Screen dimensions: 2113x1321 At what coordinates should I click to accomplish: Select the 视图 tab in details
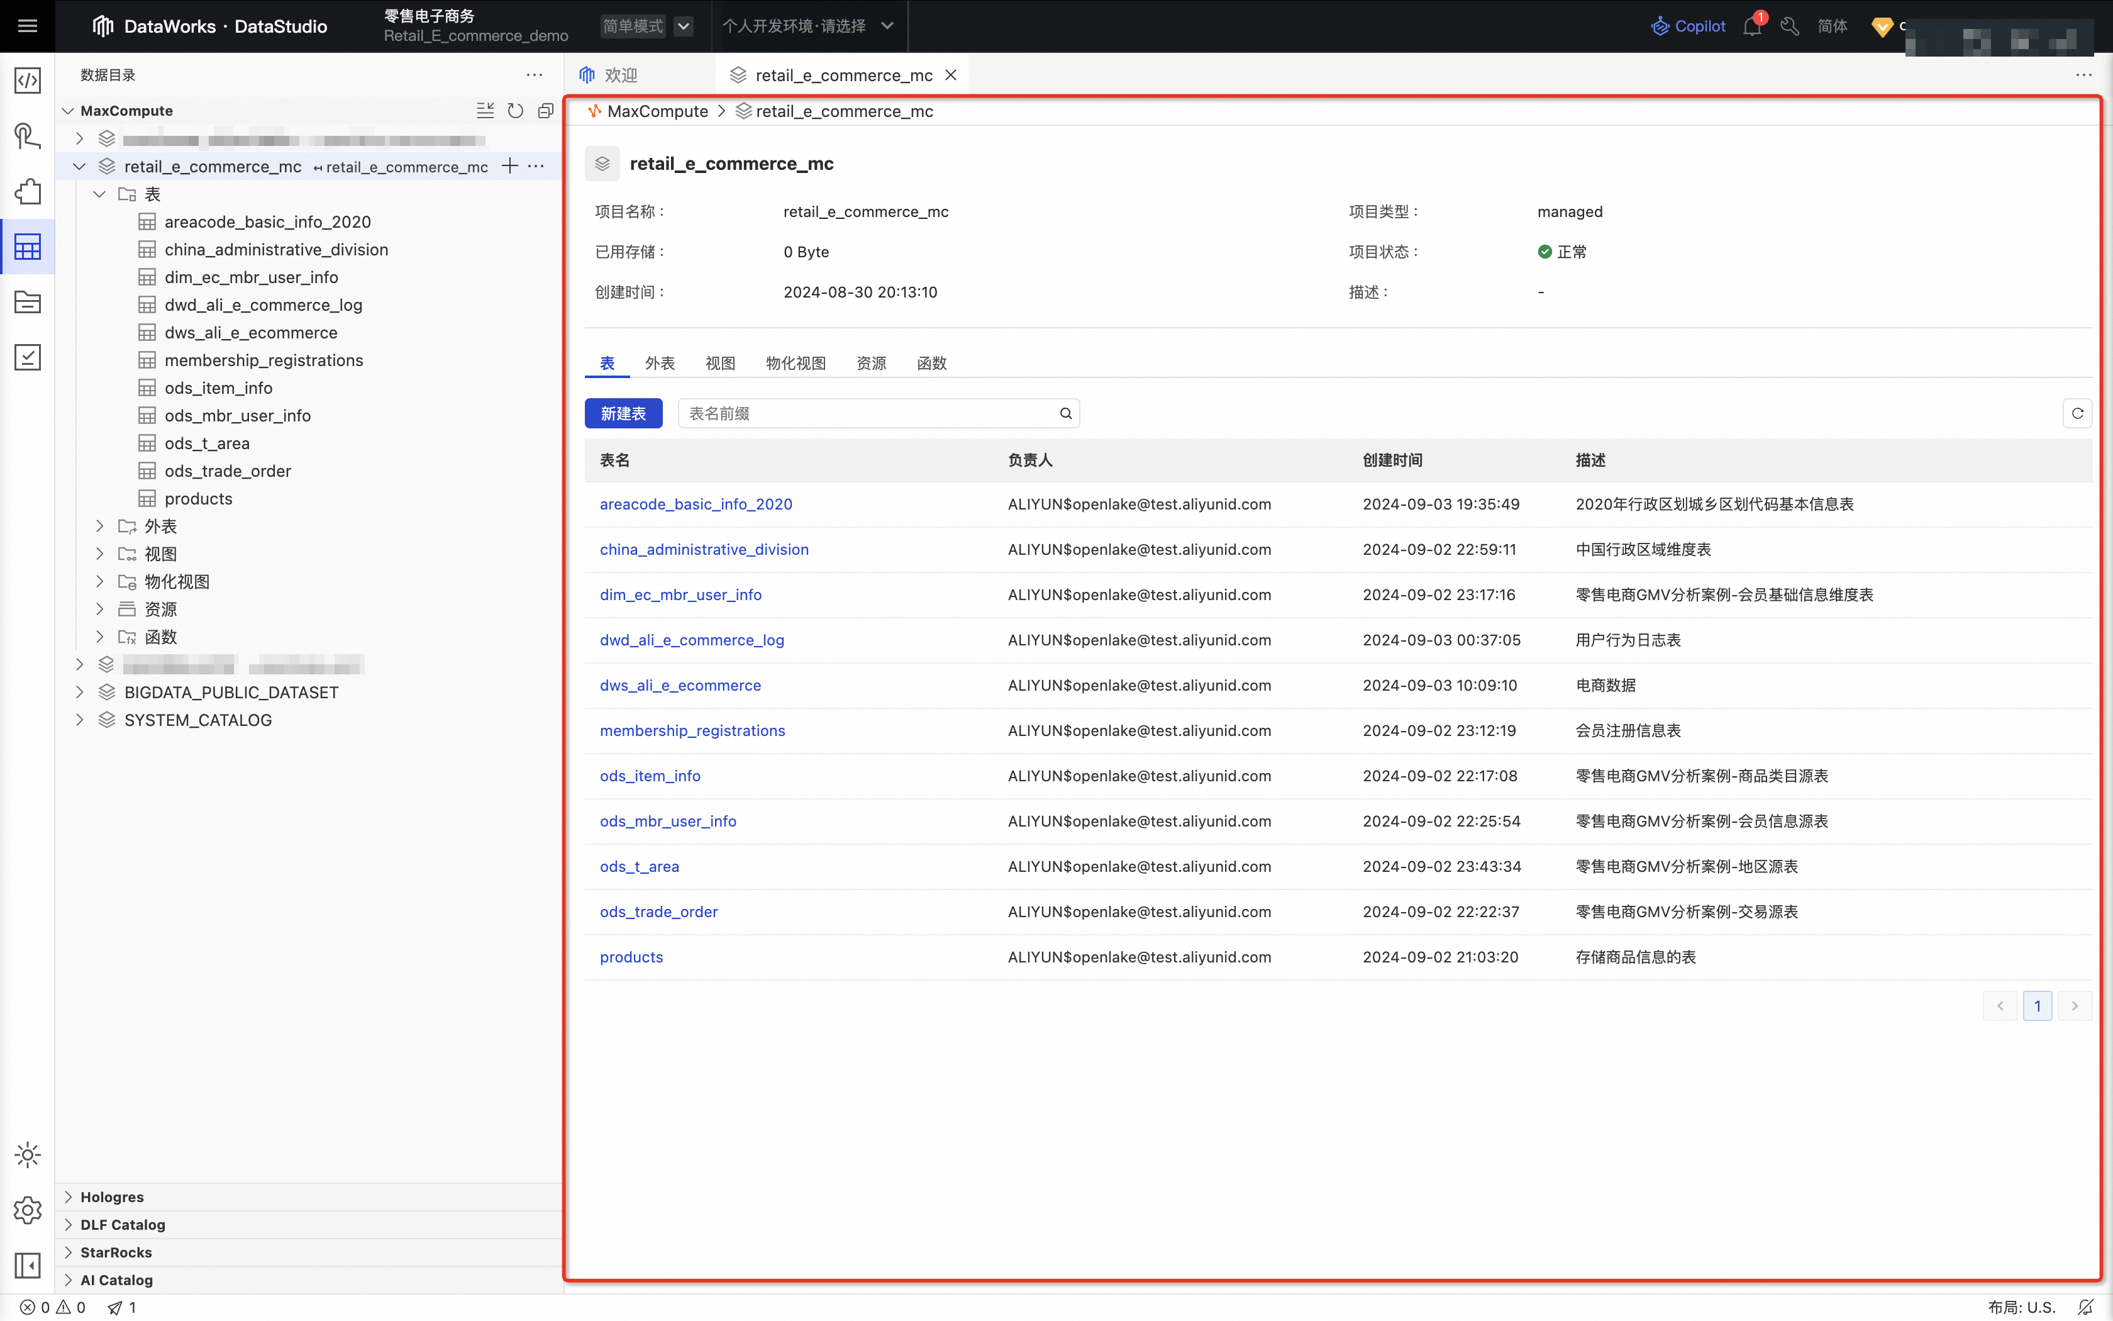(719, 362)
